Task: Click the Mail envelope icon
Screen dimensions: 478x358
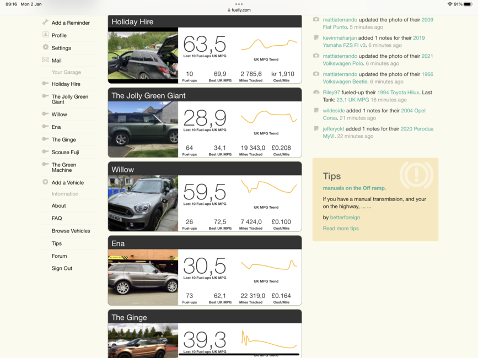Action: click(x=45, y=59)
